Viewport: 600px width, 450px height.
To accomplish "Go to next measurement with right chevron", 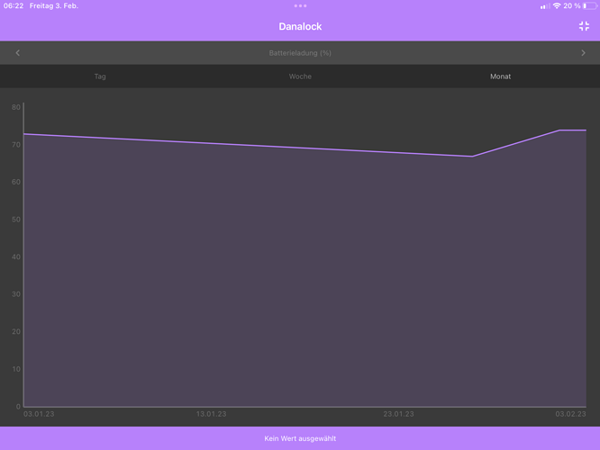I will click(583, 53).
